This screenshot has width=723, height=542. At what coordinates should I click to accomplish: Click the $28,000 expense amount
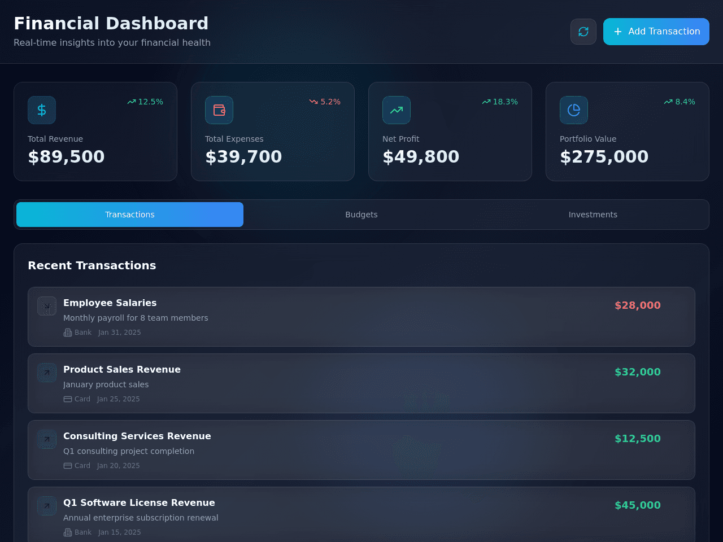[638, 305]
